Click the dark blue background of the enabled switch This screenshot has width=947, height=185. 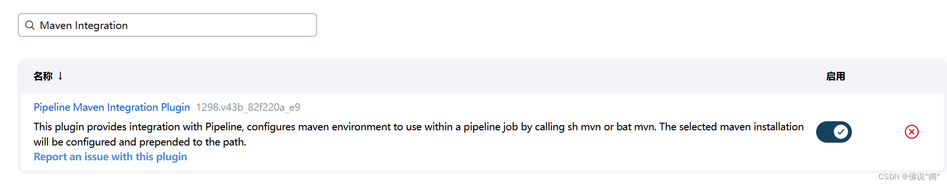pos(825,132)
